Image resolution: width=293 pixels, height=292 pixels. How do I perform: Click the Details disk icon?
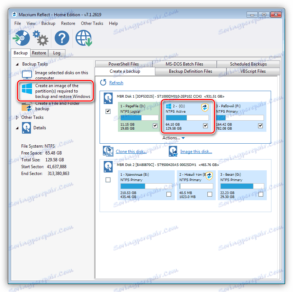[26, 128]
